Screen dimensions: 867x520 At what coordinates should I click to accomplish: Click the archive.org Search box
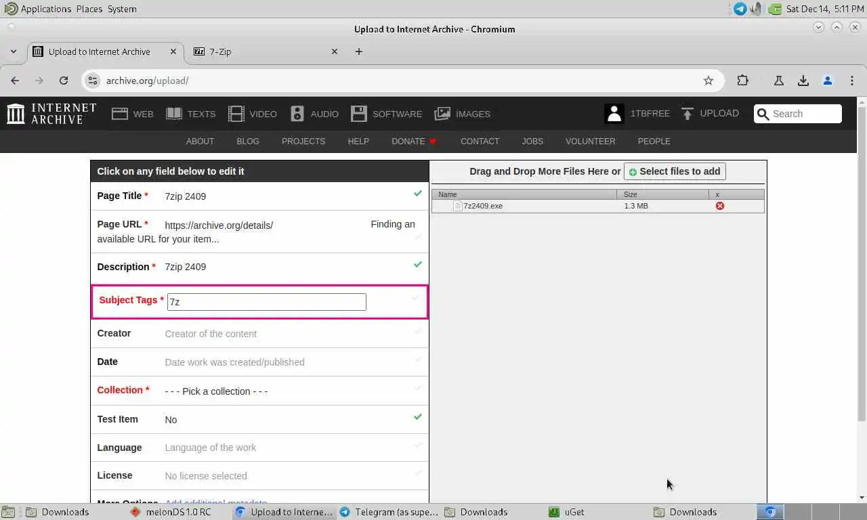[798, 114]
